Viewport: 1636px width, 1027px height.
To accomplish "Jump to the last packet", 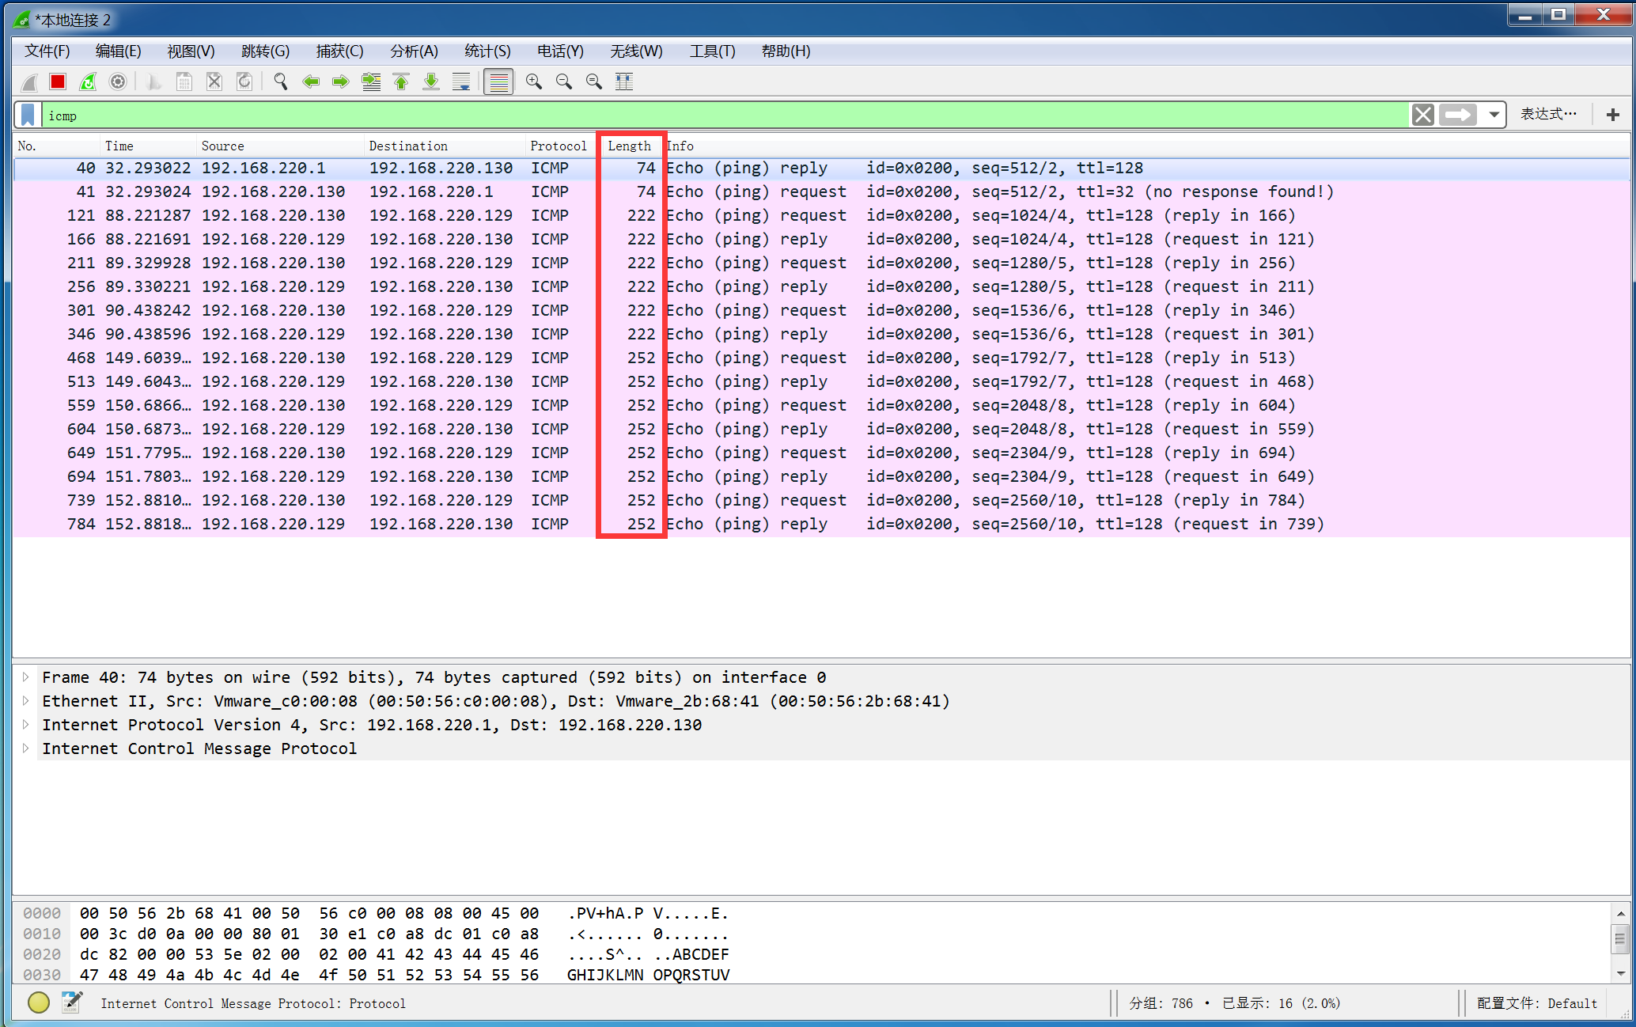I will click(431, 81).
